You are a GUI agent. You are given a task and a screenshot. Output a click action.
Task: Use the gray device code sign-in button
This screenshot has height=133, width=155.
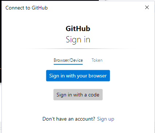point(78,95)
